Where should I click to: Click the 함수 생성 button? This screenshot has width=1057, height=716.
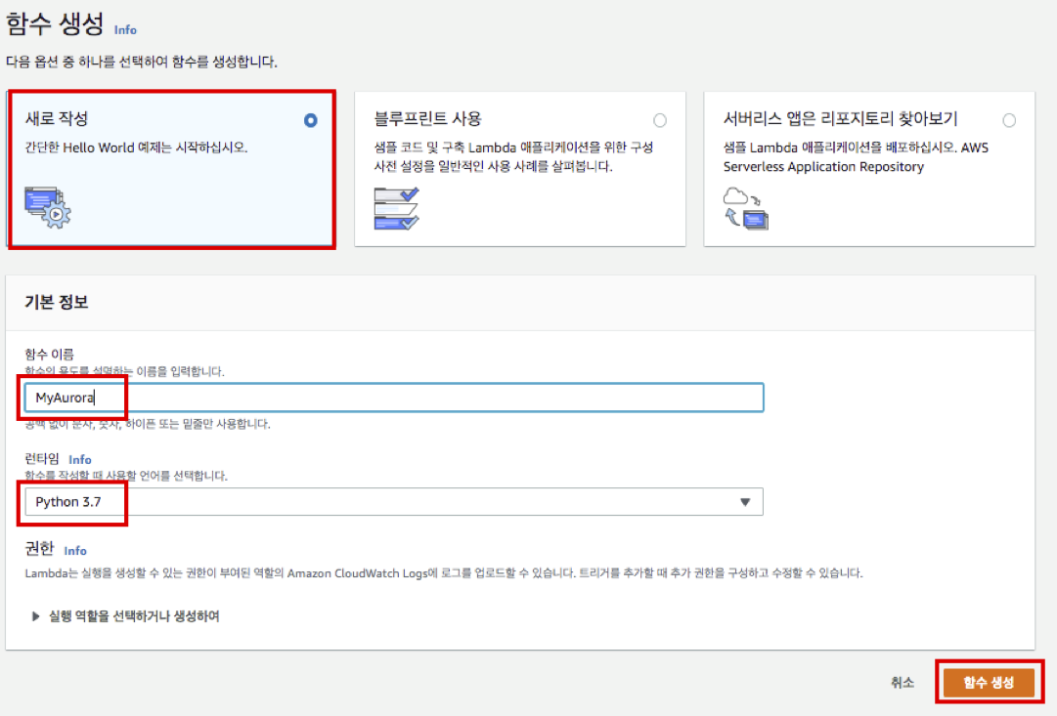click(x=989, y=683)
